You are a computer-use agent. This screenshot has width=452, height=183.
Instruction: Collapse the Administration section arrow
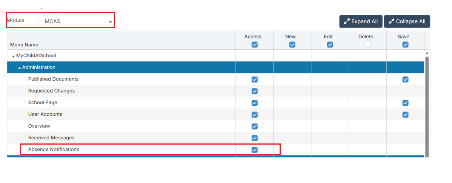tap(20, 68)
